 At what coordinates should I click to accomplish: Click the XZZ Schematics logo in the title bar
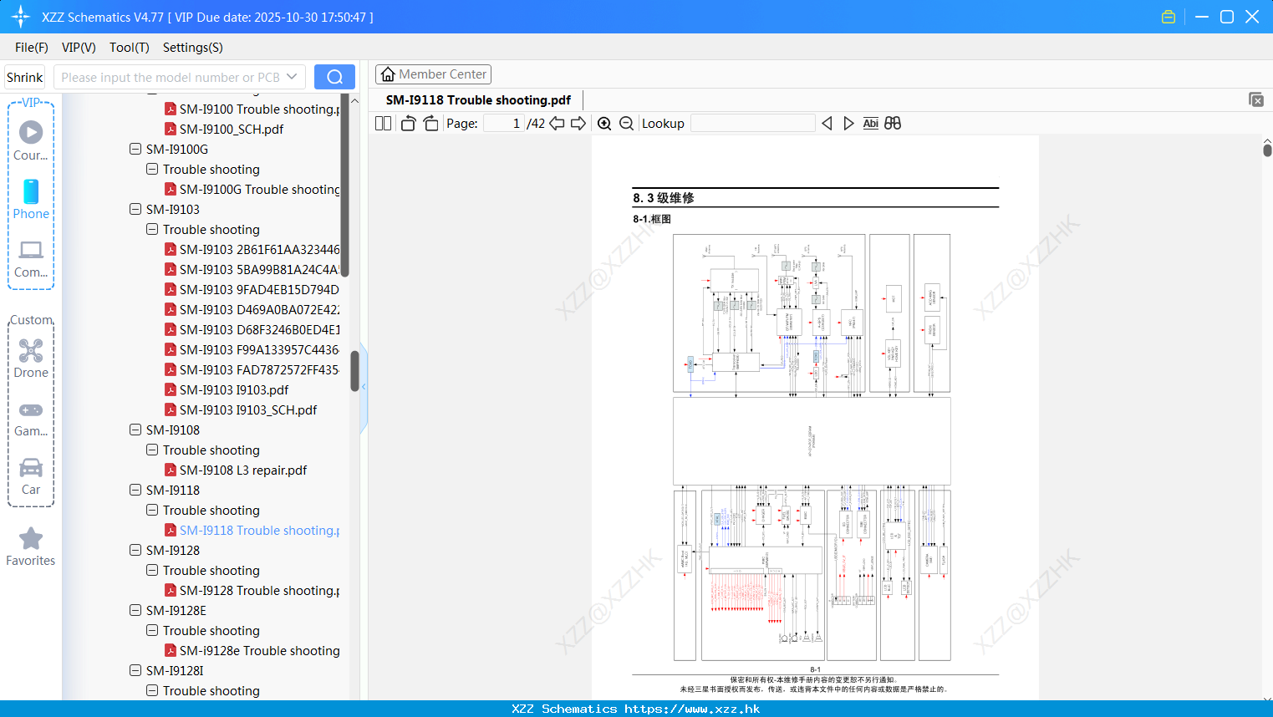click(x=21, y=17)
